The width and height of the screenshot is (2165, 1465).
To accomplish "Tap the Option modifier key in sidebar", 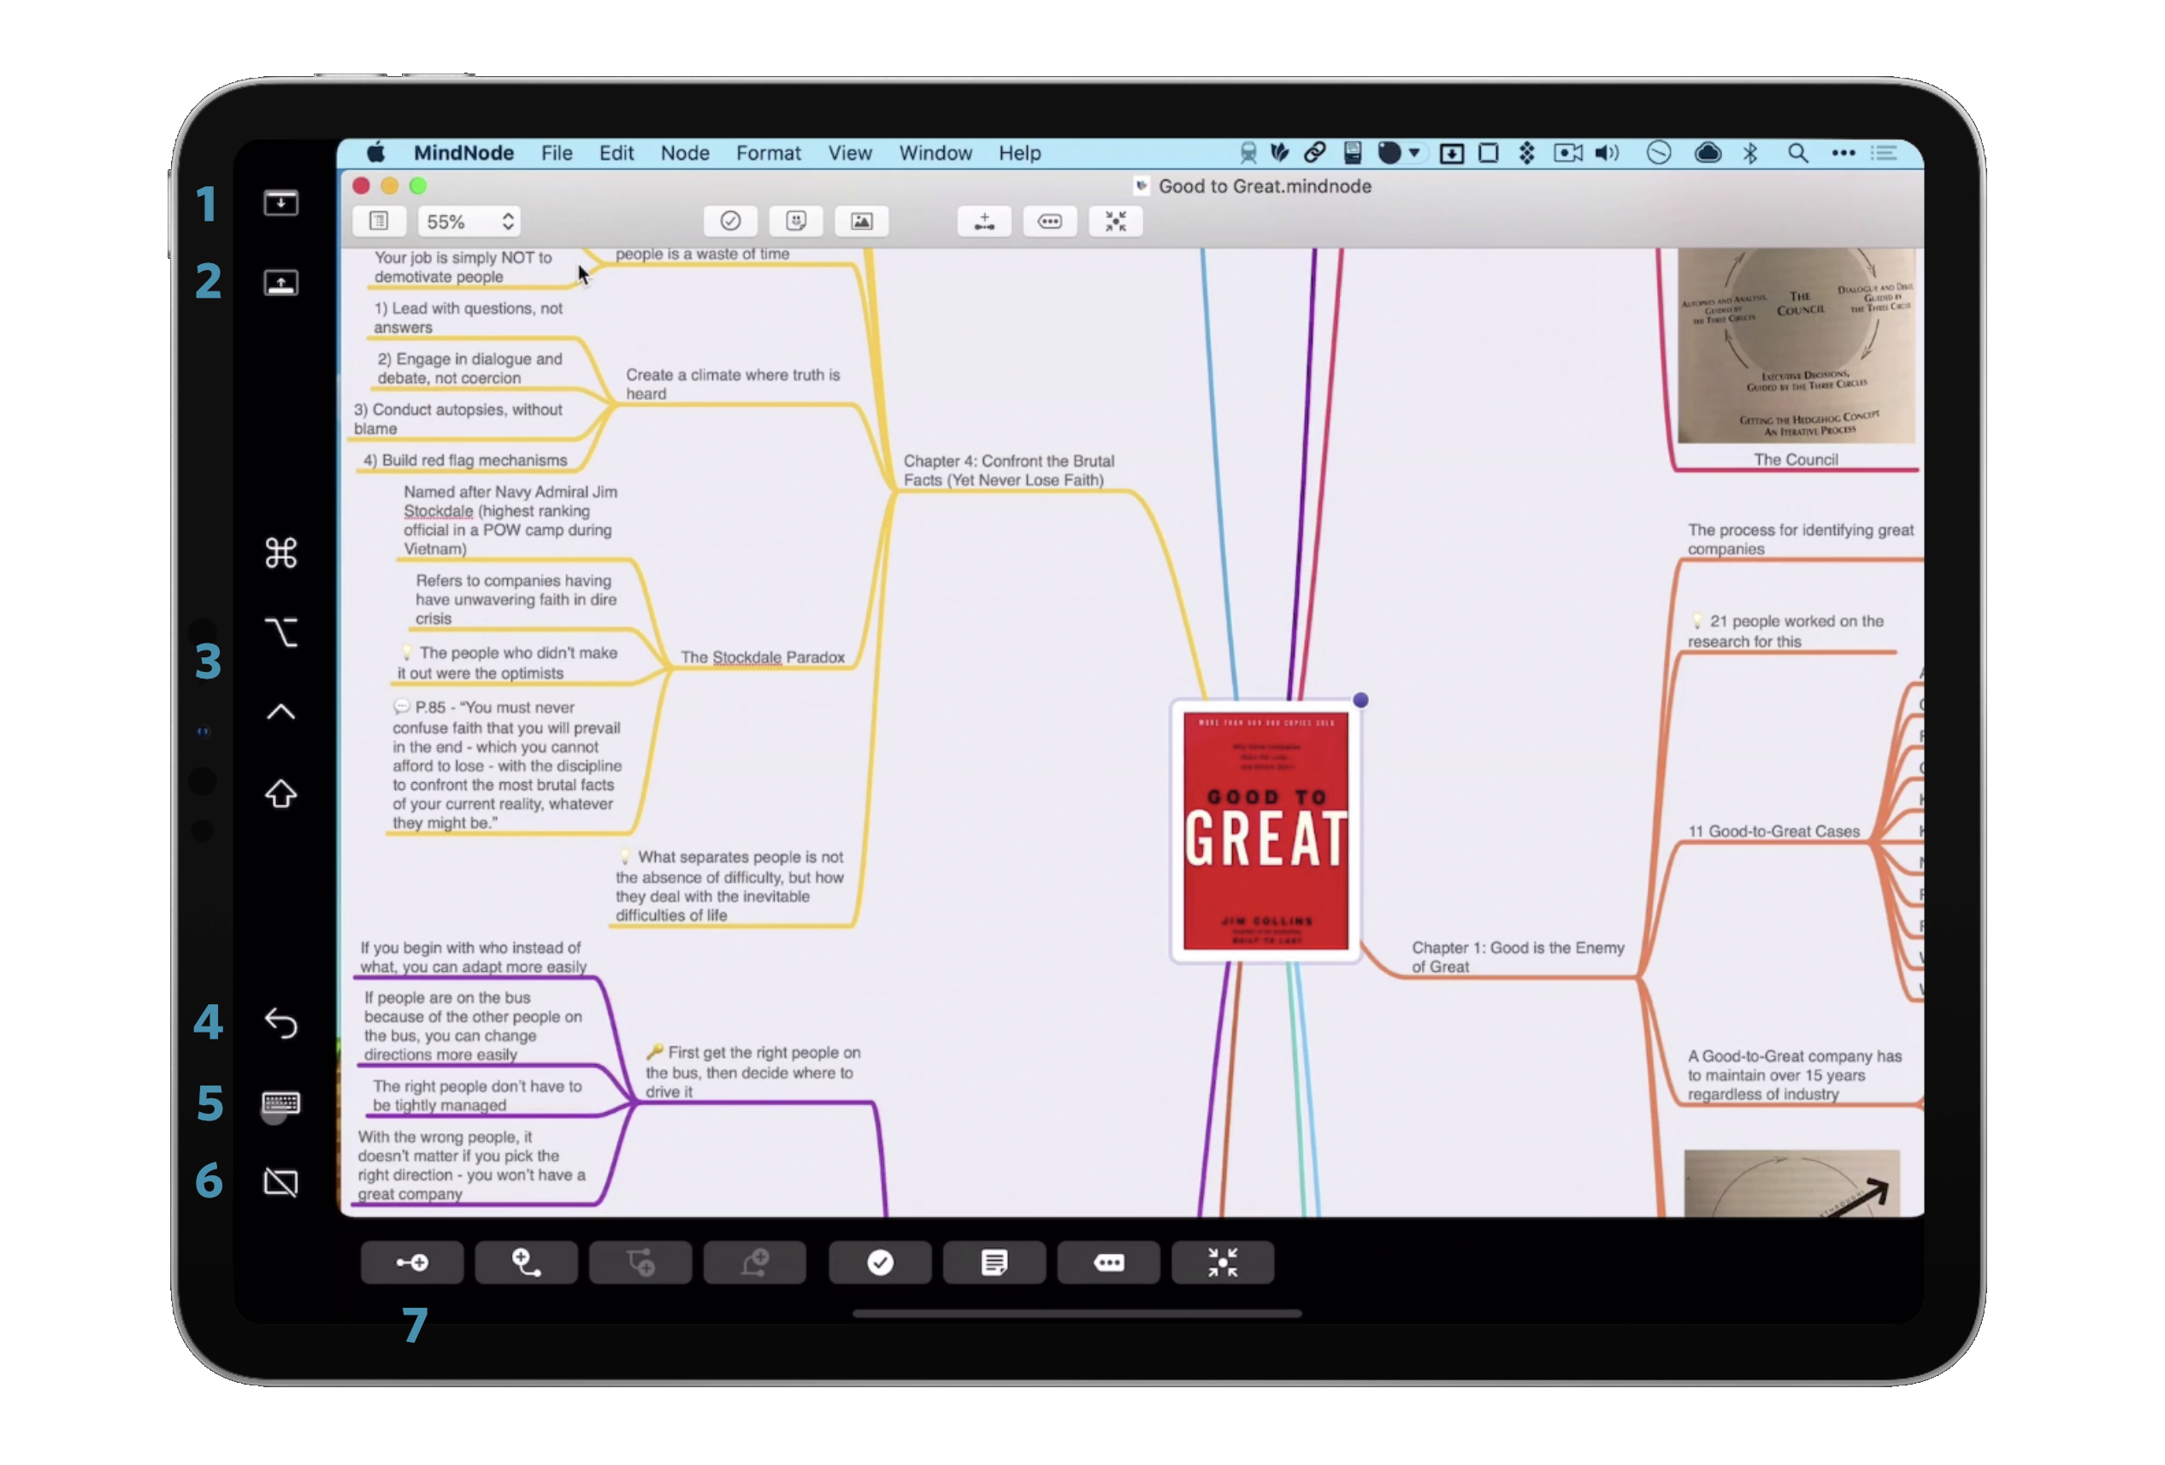I will 280,632.
